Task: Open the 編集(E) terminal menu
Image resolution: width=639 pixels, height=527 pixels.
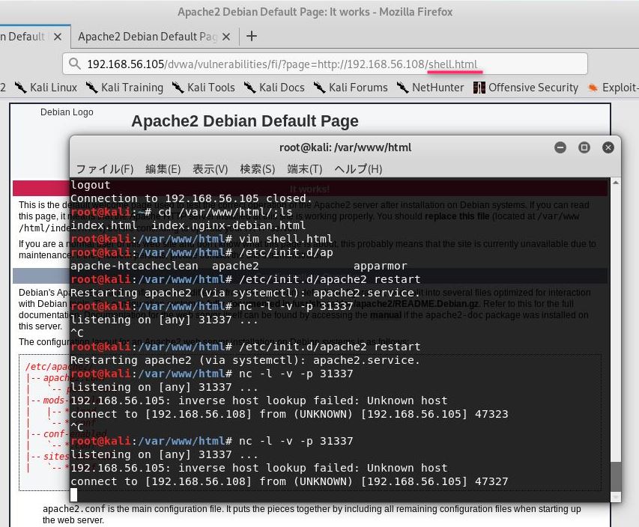Action: [163, 169]
